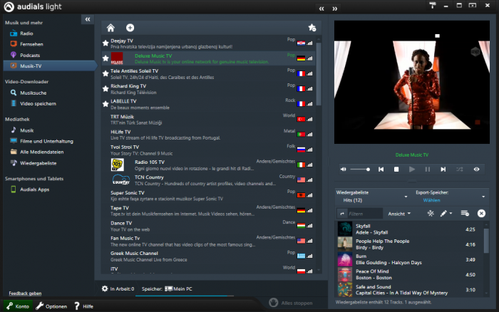Click TCN Country logo thumbnail
This screenshot has height=312, width=499.
pyautogui.click(x=121, y=180)
